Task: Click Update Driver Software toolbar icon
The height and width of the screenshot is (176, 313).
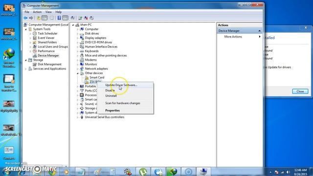Action: 80,18
